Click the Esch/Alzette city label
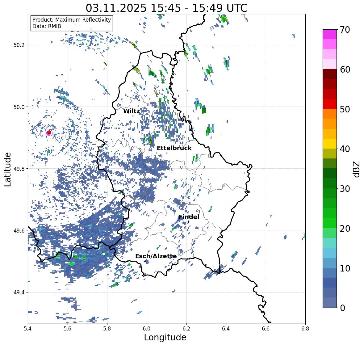This screenshot has height=345, width=364. (156, 256)
